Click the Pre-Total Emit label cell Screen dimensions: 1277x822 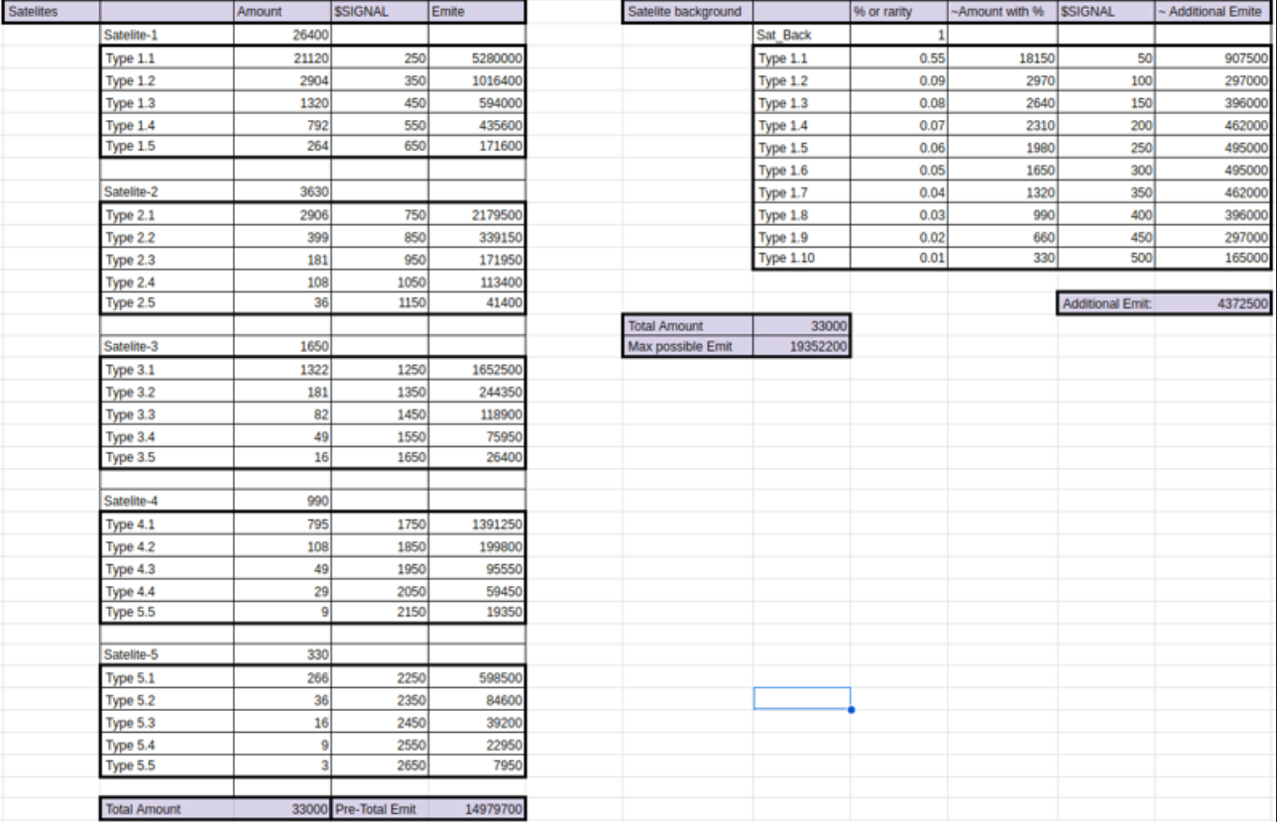[x=380, y=809]
